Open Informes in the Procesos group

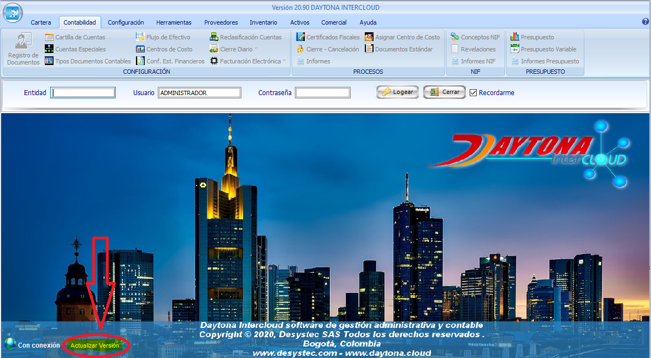[x=313, y=61]
